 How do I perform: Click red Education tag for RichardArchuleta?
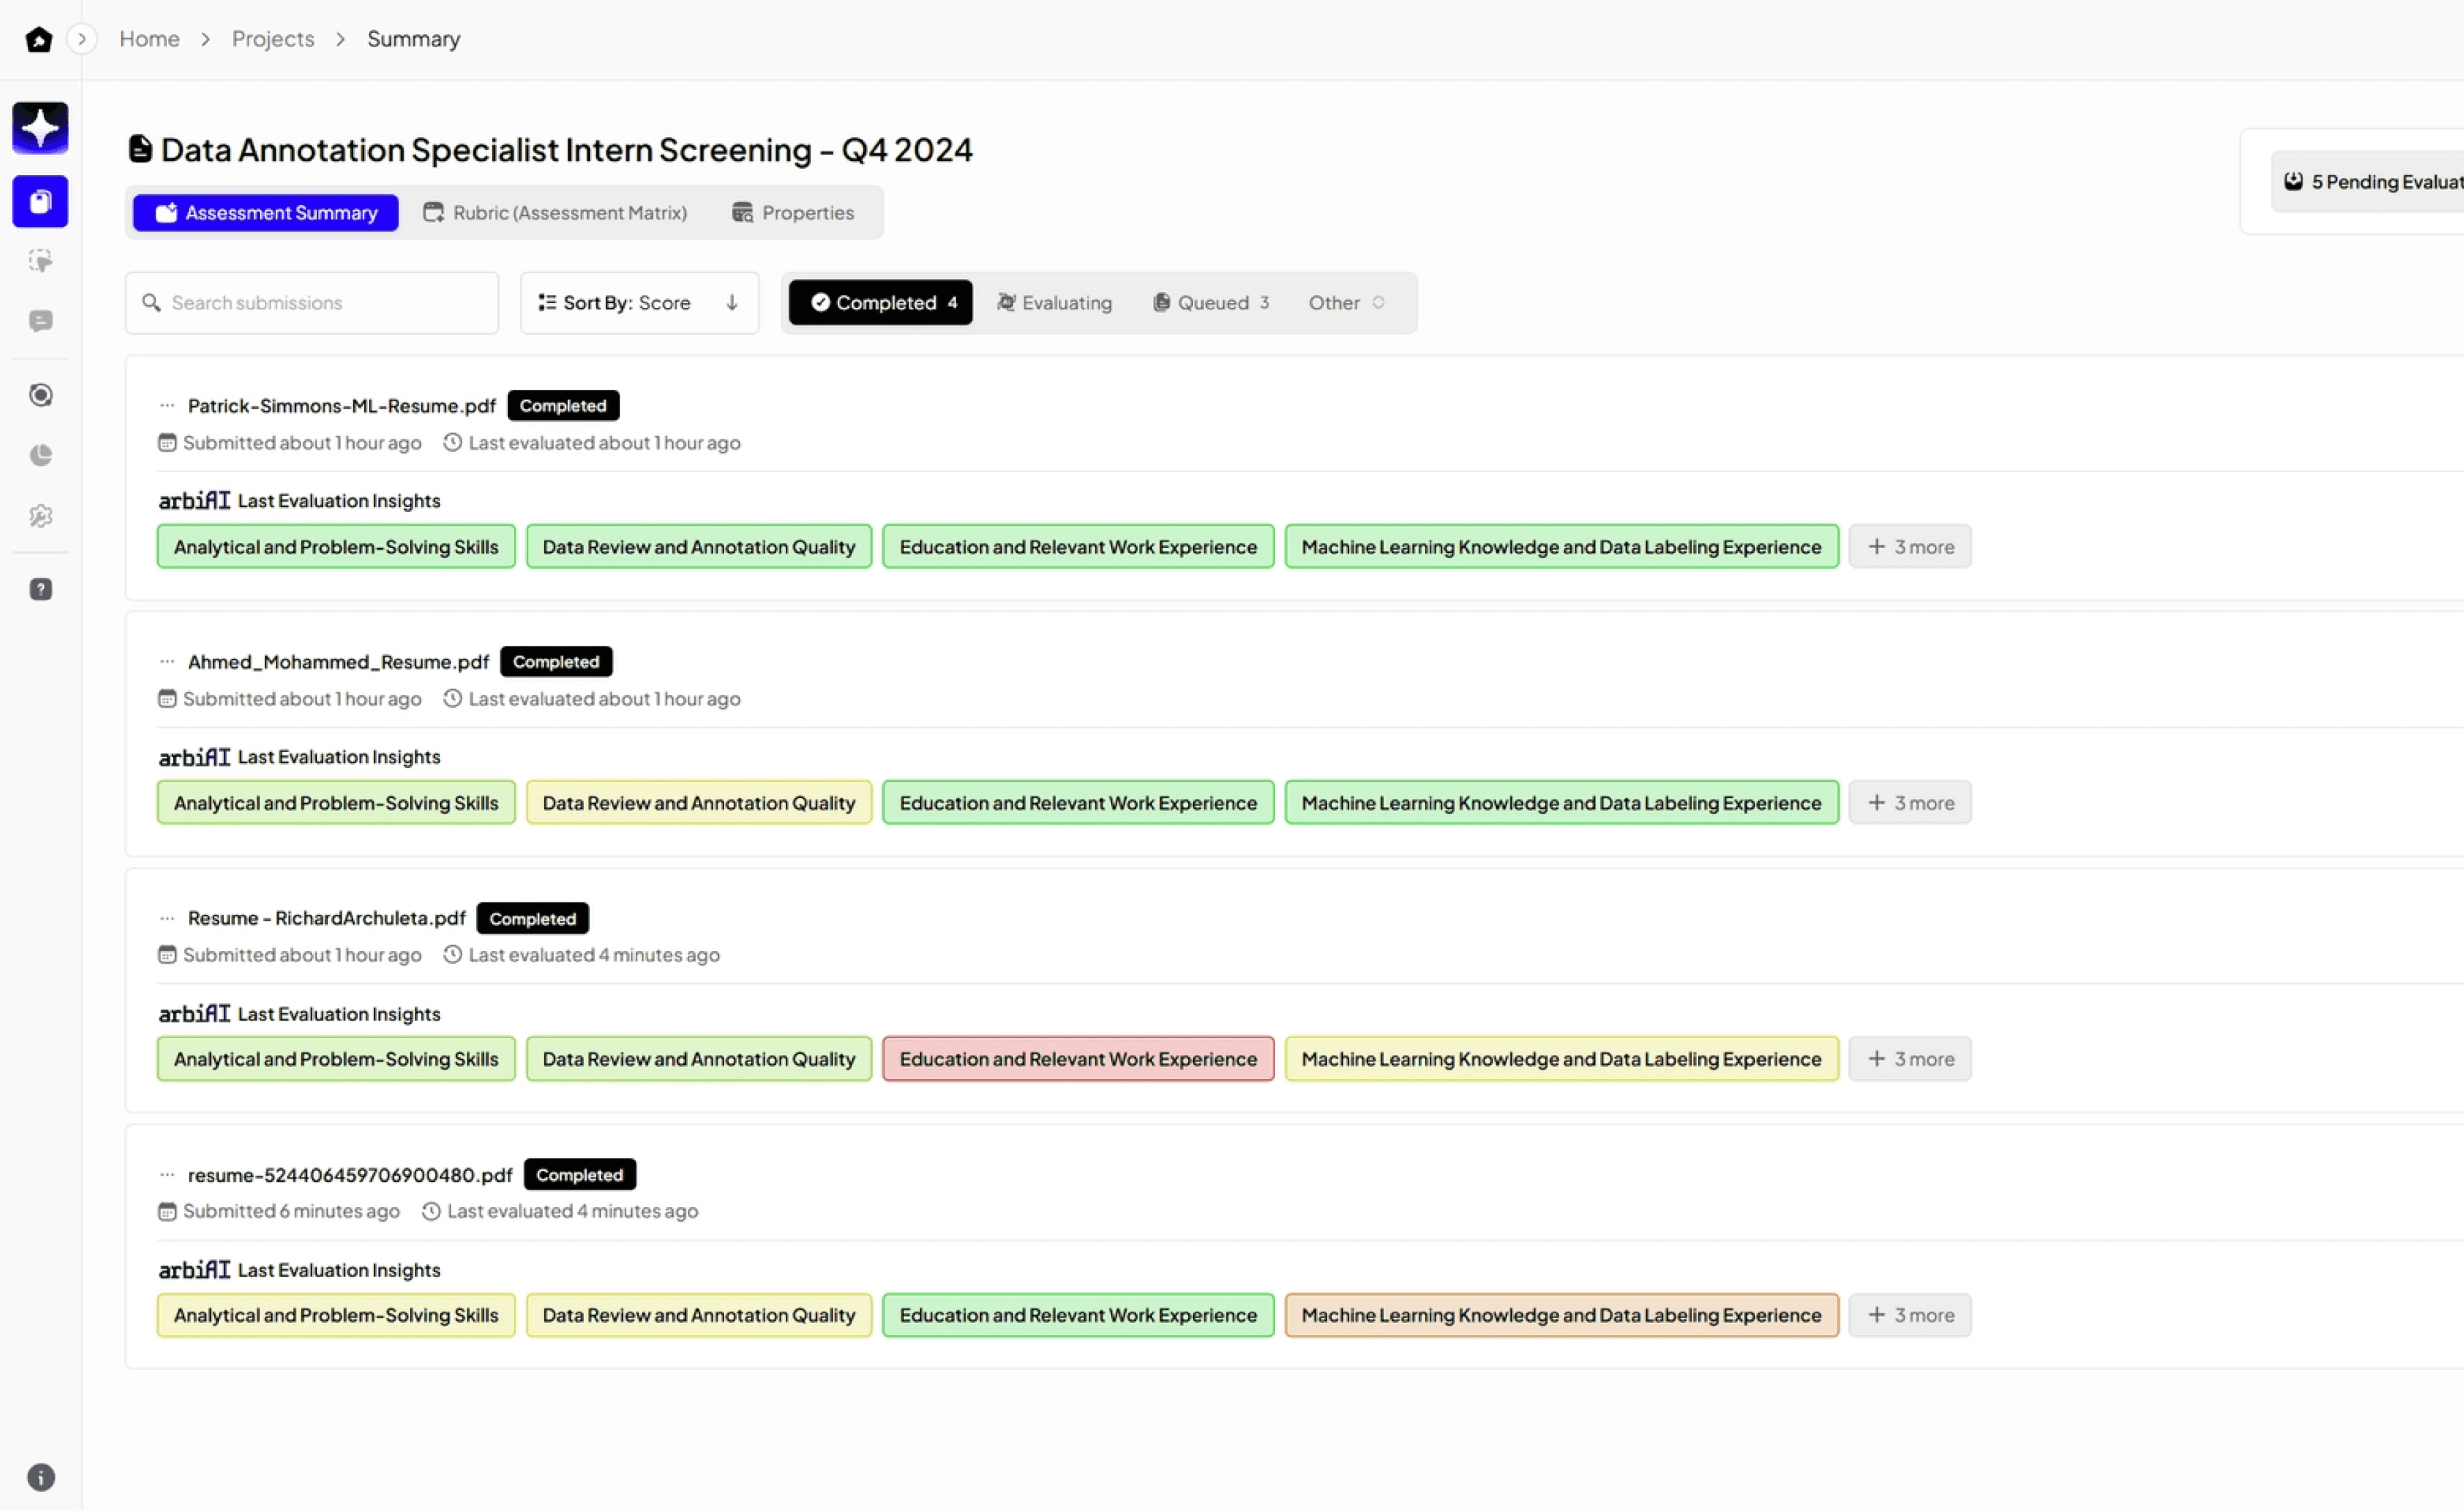click(1078, 1059)
